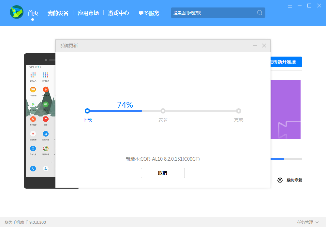Viewport: 326px width, 227px height.
Task: Tap the phone dialer dock icon
Action: pos(33,168)
